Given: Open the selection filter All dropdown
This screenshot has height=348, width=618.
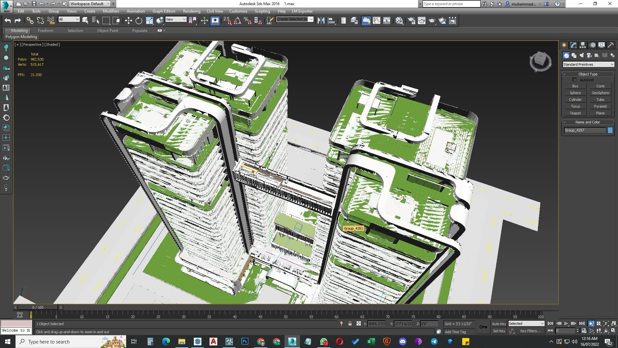Looking at the screenshot, I should click(69, 19).
